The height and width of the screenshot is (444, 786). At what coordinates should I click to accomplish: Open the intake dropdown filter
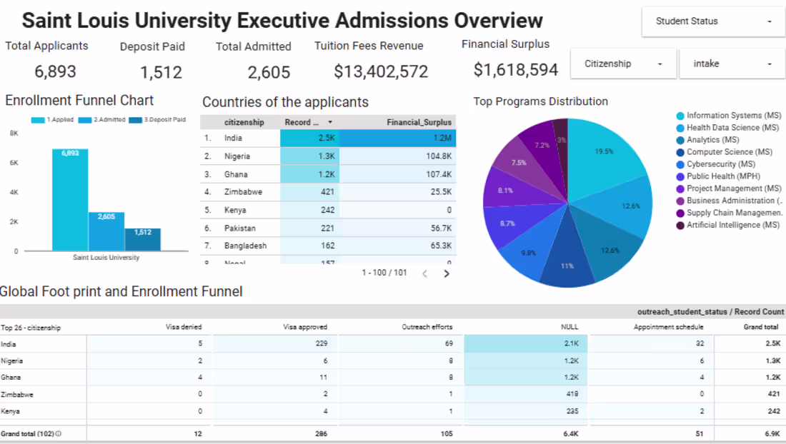pyautogui.click(x=732, y=64)
